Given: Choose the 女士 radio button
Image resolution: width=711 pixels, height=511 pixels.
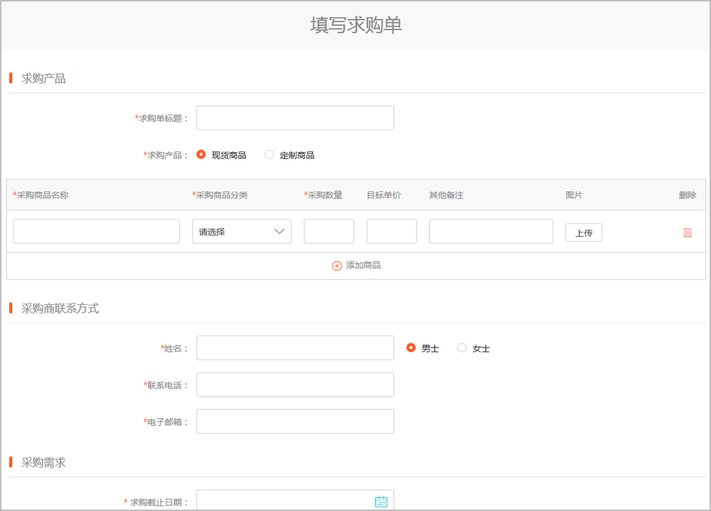Looking at the screenshot, I should 461,348.
